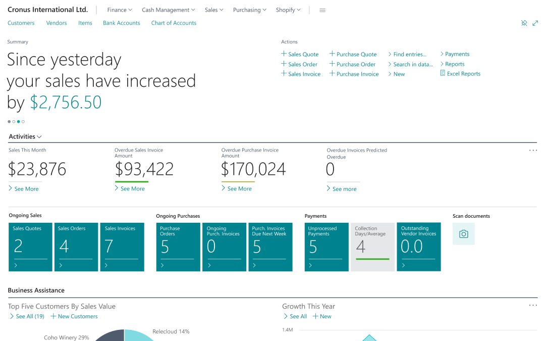Create a new Sales Order
The height and width of the screenshot is (341, 545).
click(299, 64)
